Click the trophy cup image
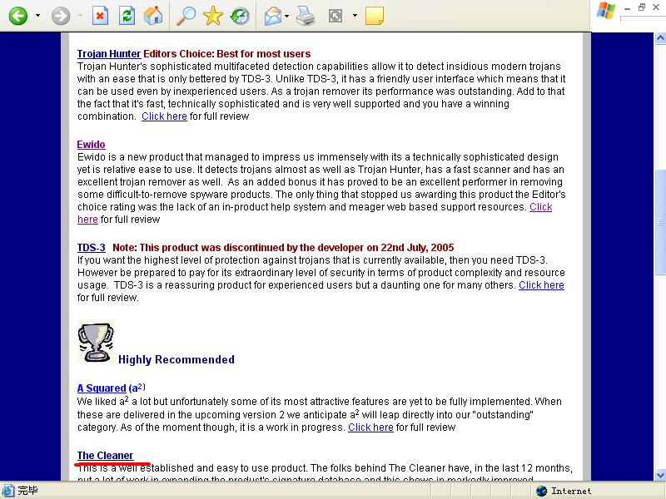 (x=96, y=342)
